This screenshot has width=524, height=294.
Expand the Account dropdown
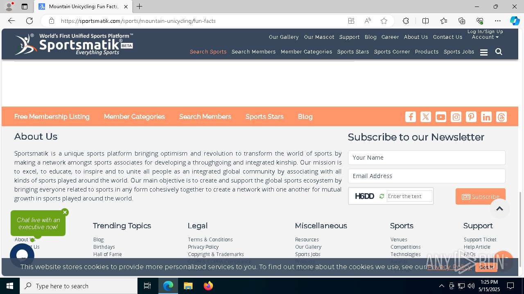click(x=485, y=37)
